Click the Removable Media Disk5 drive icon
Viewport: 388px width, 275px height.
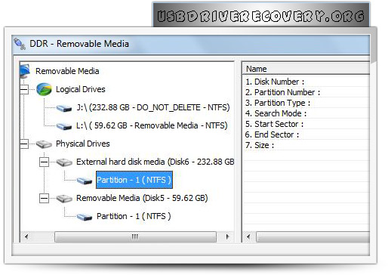(x=64, y=199)
